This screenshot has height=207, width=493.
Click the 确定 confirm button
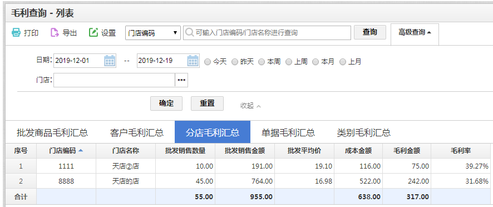click(166, 103)
